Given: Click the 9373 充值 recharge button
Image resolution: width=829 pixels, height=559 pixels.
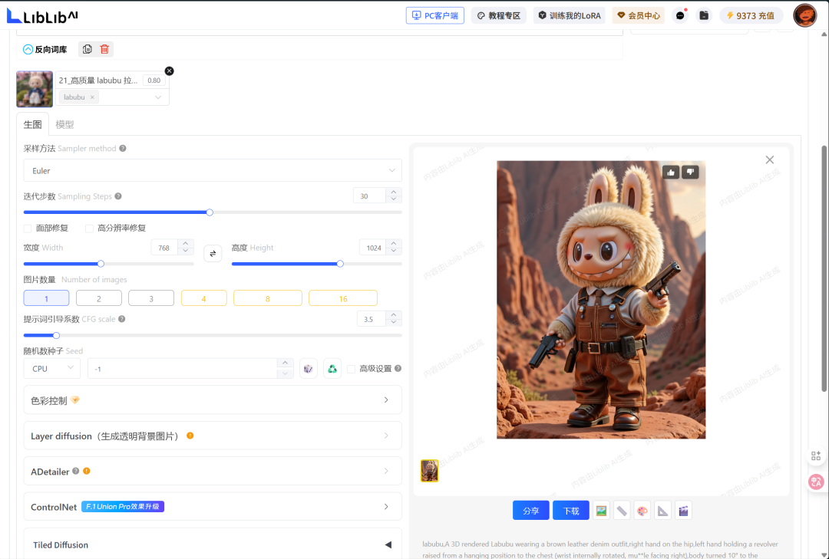Looking at the screenshot, I should click(x=751, y=15).
